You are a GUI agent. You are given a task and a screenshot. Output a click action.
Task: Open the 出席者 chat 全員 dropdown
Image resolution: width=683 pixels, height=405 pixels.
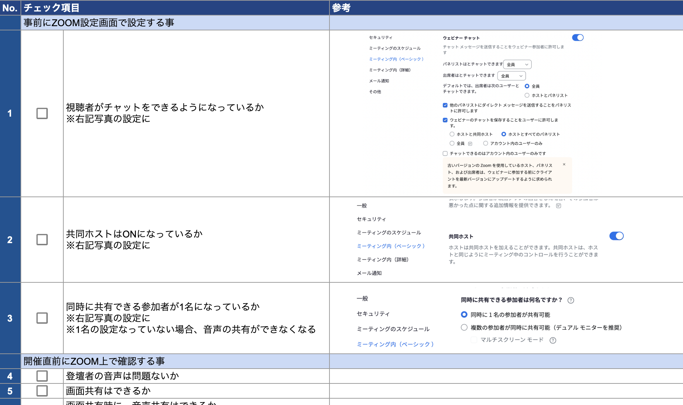coord(511,76)
